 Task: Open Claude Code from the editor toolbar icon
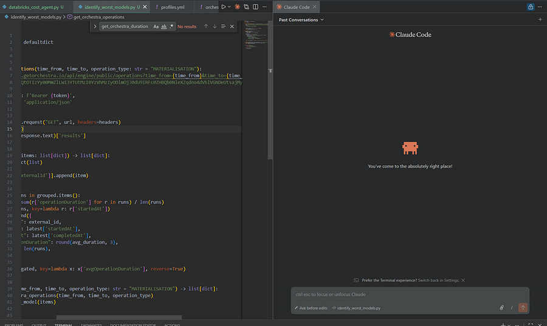point(238,7)
